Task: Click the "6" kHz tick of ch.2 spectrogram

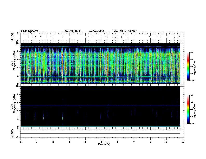Action: coord(18,103)
